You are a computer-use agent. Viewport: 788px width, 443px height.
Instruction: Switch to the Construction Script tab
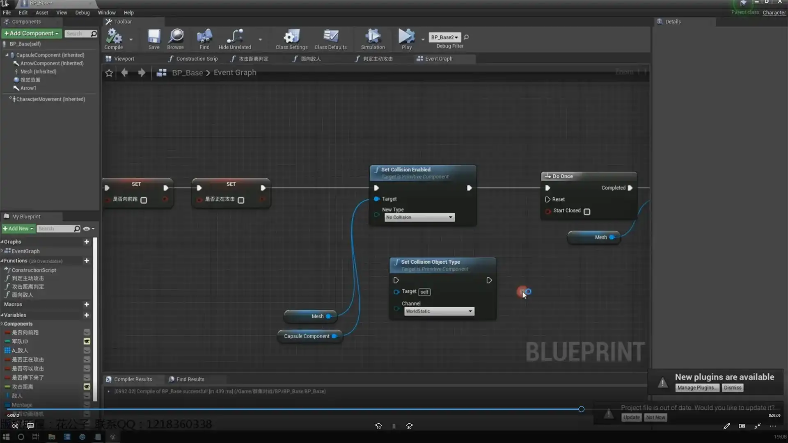pyautogui.click(x=193, y=59)
